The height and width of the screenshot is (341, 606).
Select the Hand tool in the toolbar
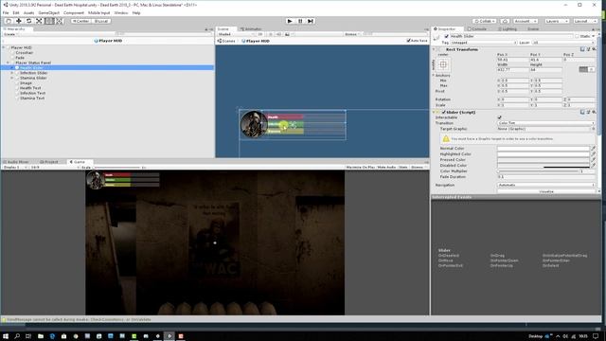[9, 21]
